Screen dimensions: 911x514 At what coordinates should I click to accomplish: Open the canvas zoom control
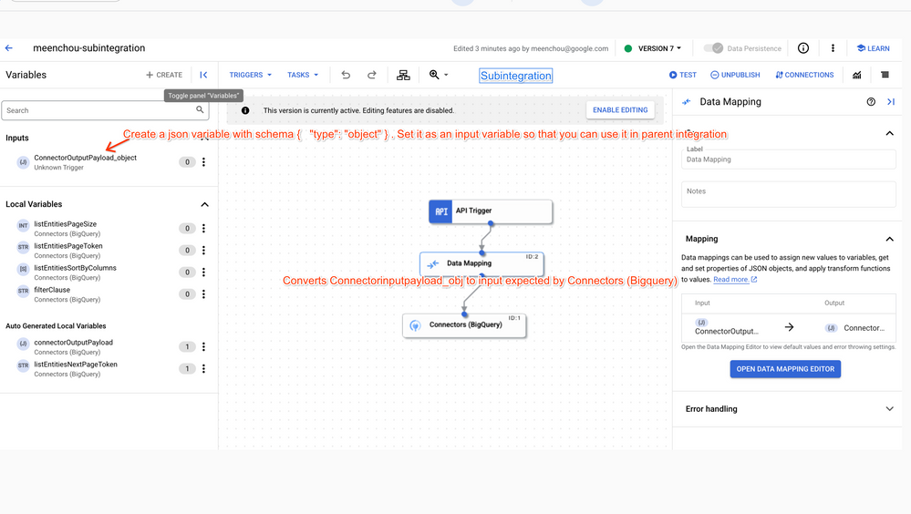(439, 75)
